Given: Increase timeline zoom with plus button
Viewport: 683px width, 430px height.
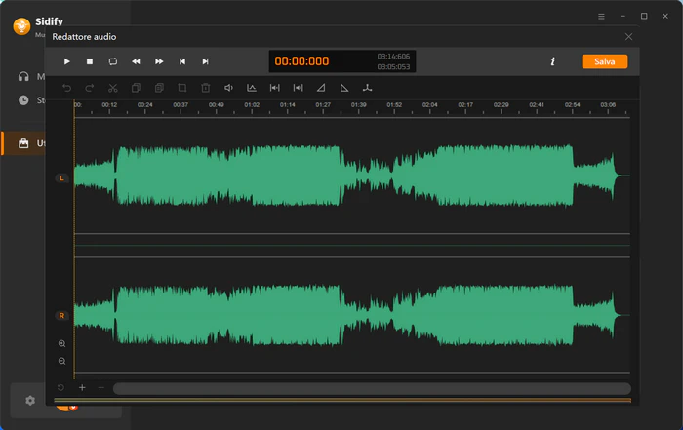Looking at the screenshot, I should pos(82,387).
